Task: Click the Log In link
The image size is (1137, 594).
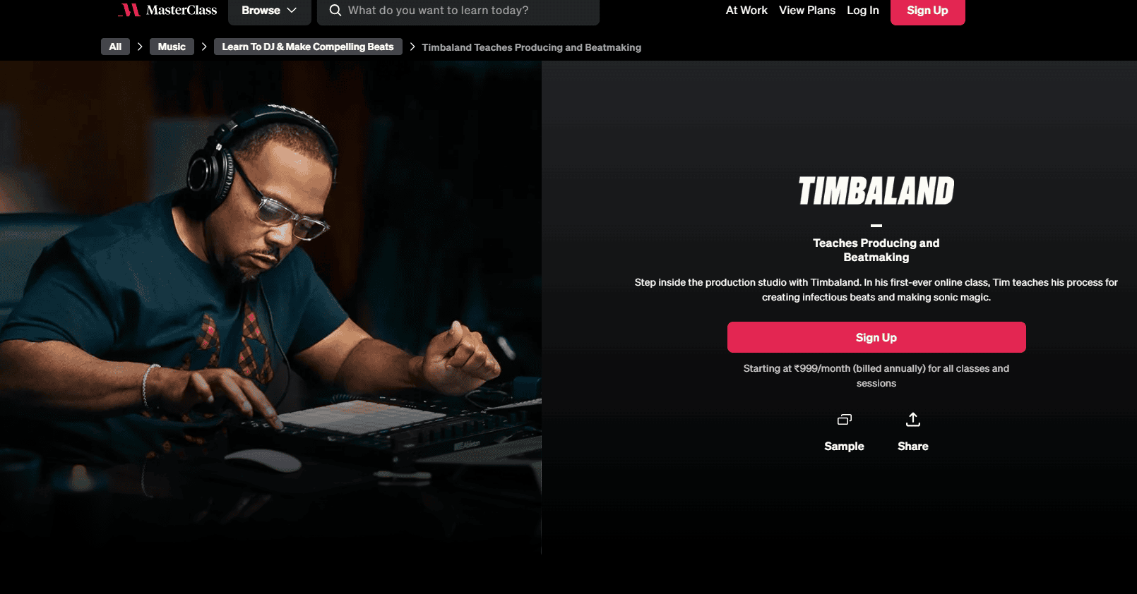Action: point(863,11)
